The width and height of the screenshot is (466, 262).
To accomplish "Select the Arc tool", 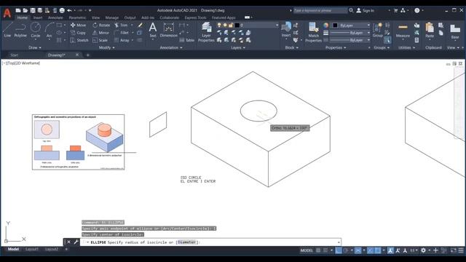I will click(x=49, y=30).
